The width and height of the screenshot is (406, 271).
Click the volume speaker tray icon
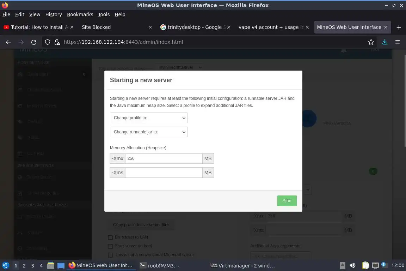pyautogui.click(x=353, y=265)
